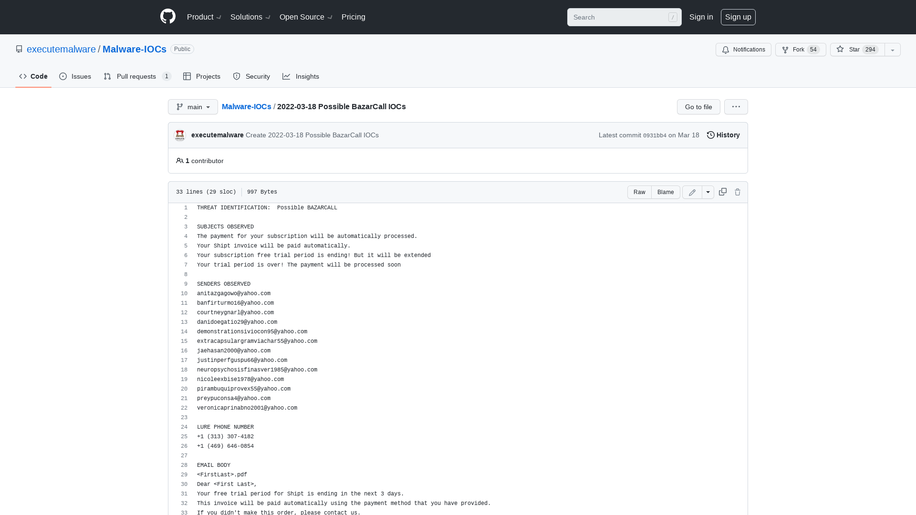
Task: View the Raw file
Action: coord(639,192)
